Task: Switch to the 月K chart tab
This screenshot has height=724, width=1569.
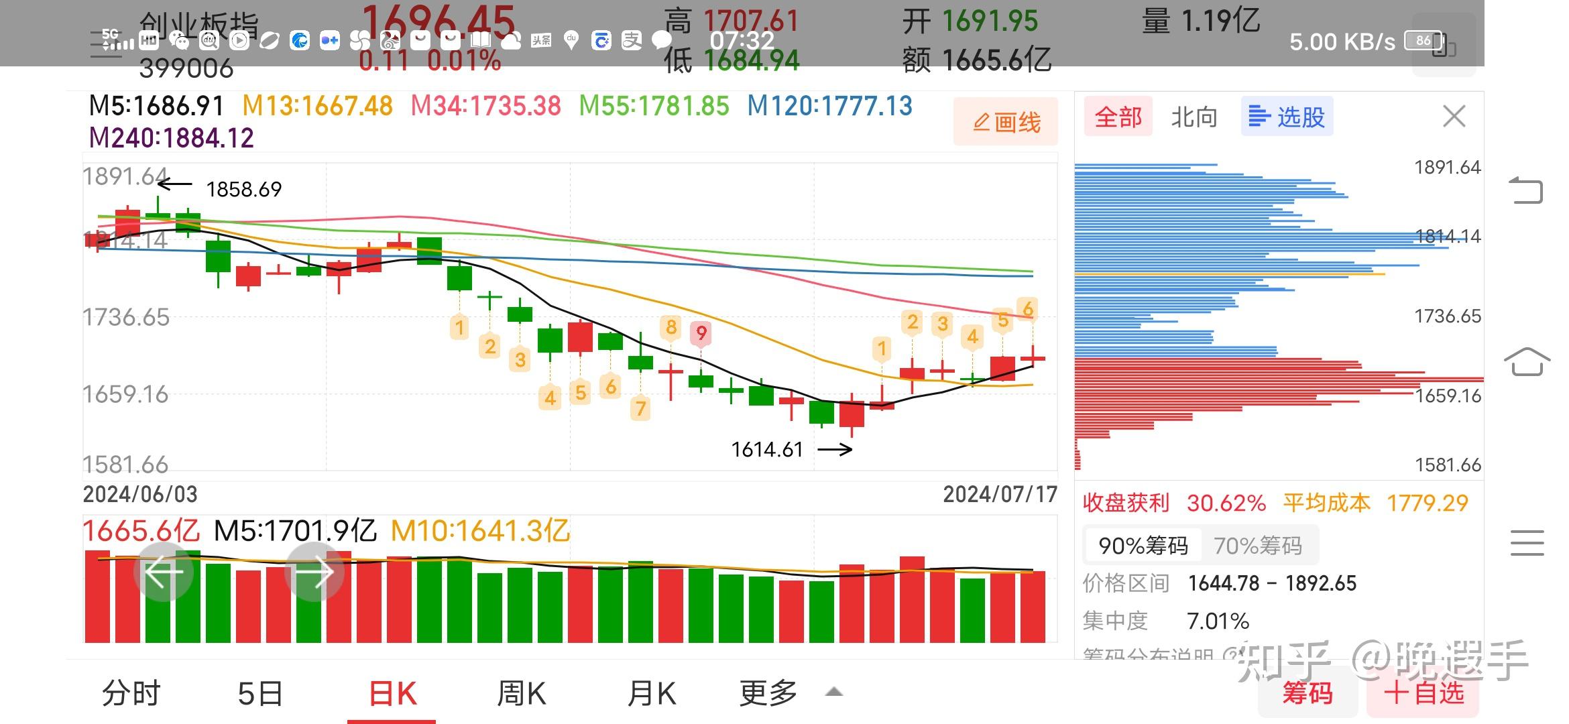Action: (652, 694)
